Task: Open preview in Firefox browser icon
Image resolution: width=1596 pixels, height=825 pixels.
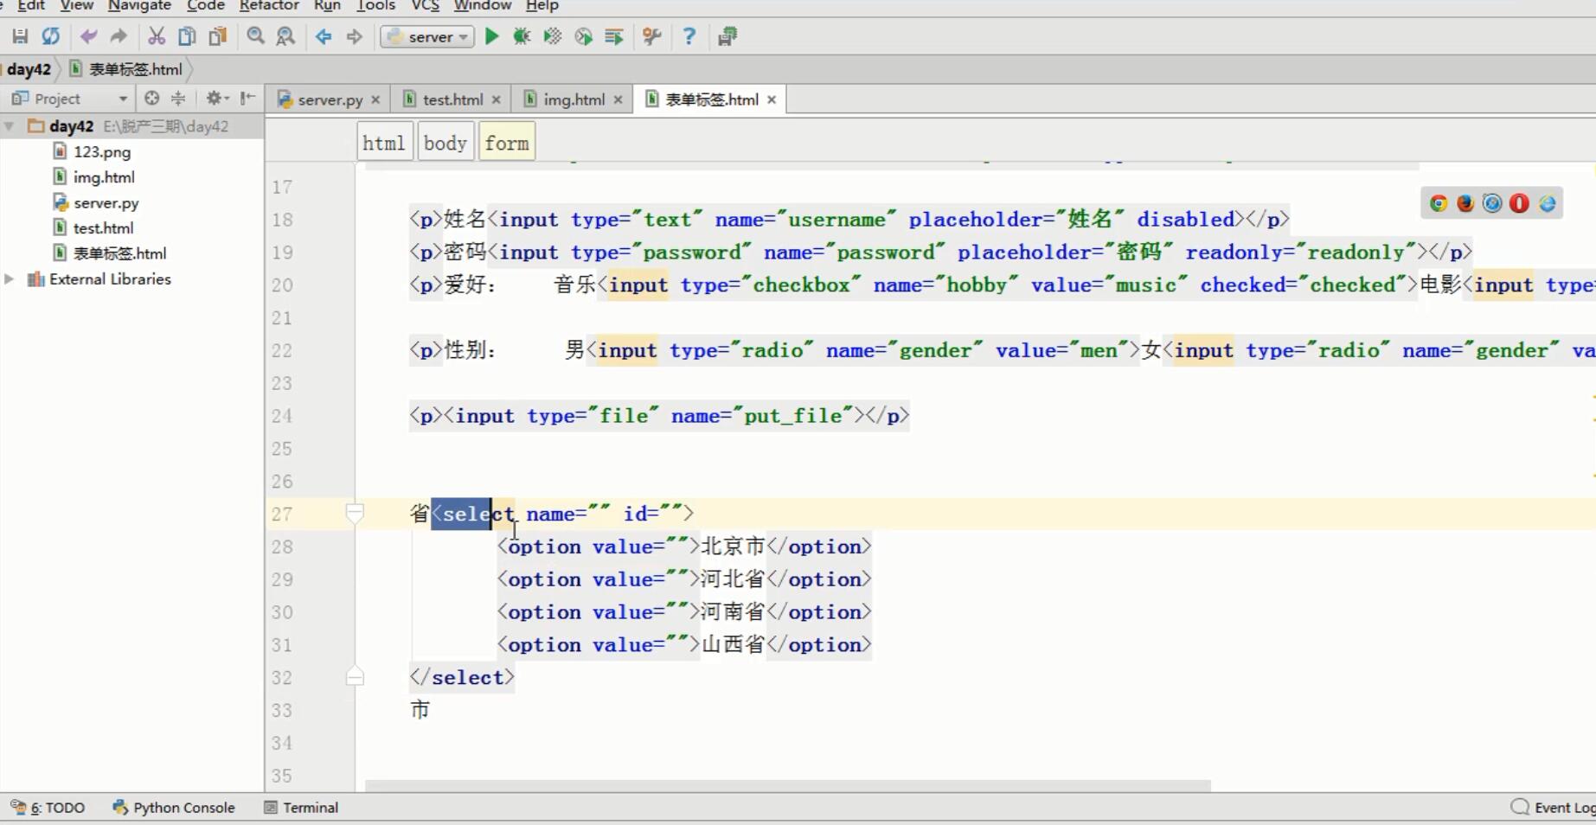Action: [1465, 203]
